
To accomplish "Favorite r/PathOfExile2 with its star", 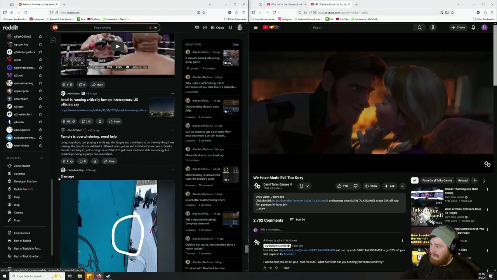I will tap(40, 37).
